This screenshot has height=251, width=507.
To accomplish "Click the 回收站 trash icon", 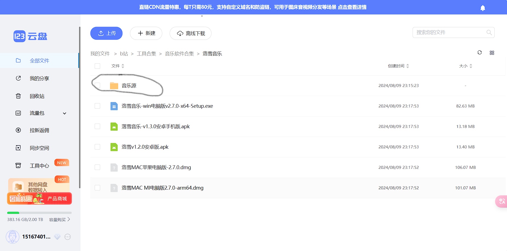I will point(18,96).
